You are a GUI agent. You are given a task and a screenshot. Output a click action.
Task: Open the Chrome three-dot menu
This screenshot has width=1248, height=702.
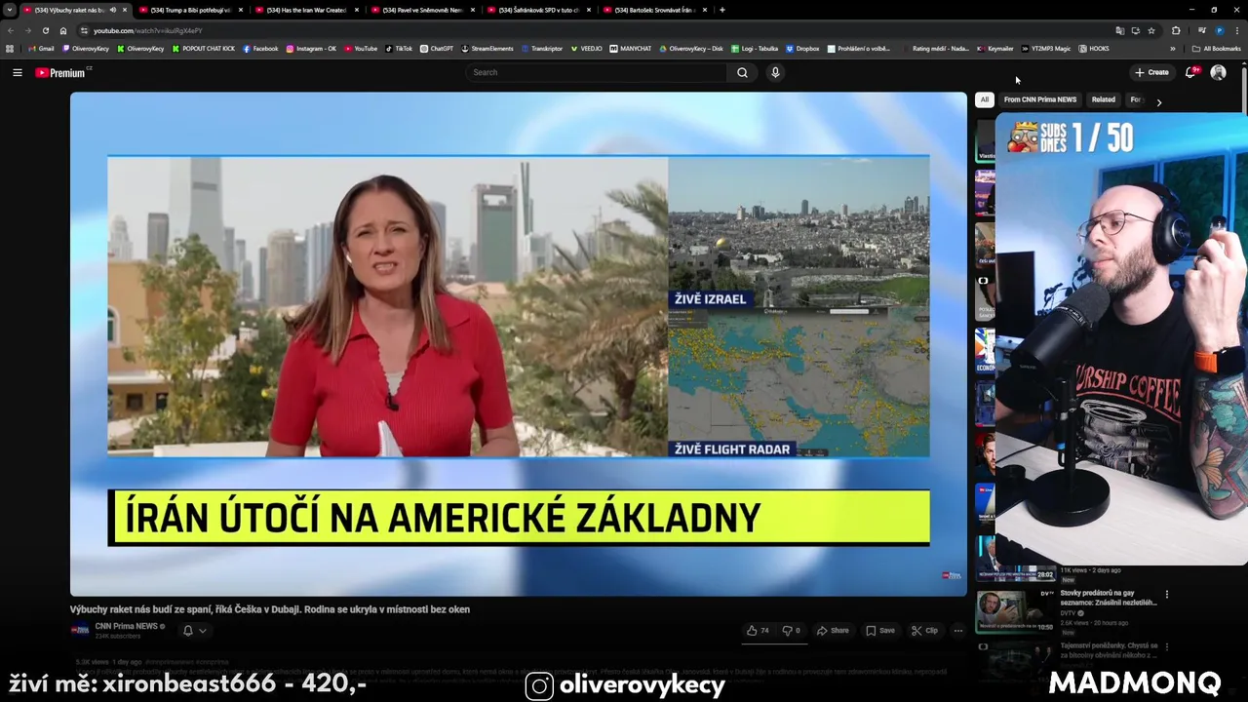click(x=1237, y=30)
